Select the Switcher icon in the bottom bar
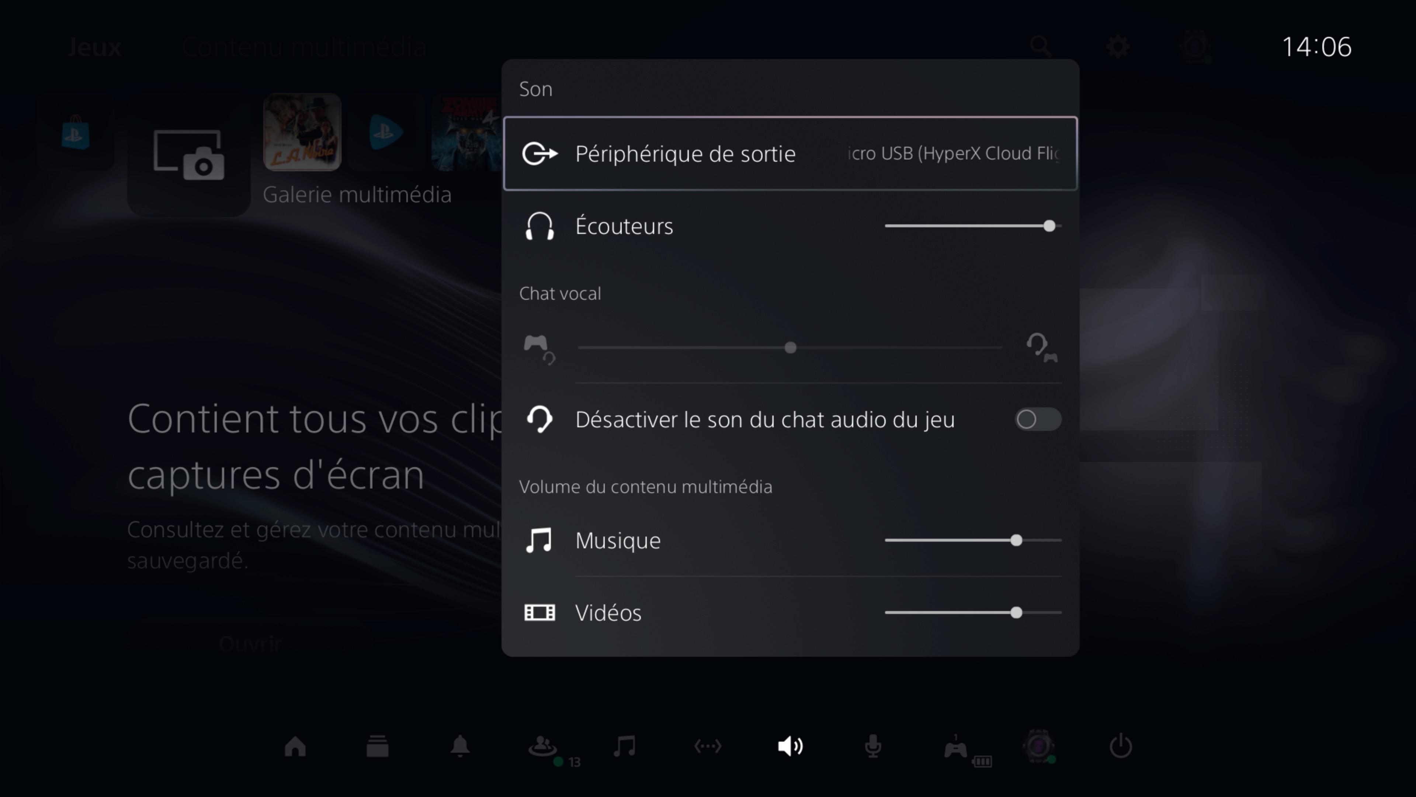Screen dimensions: 1416x797 tap(377, 746)
